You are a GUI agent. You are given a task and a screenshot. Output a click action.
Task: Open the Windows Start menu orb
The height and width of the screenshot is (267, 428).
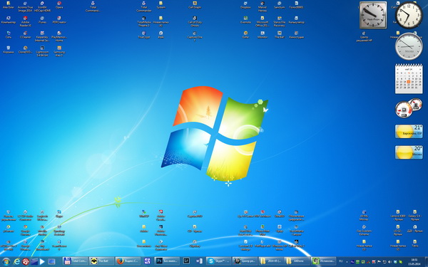6,261
